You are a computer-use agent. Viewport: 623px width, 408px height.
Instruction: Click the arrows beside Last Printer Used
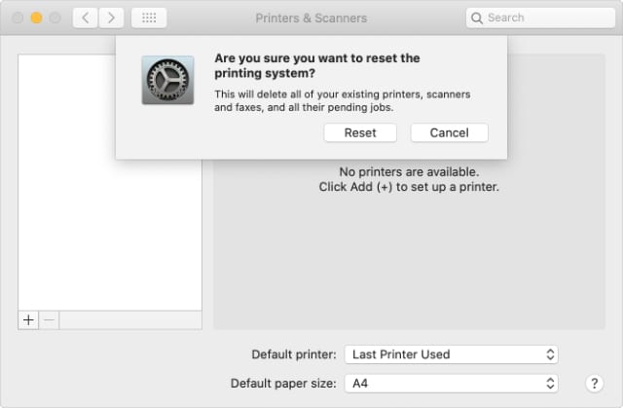pyautogui.click(x=550, y=354)
